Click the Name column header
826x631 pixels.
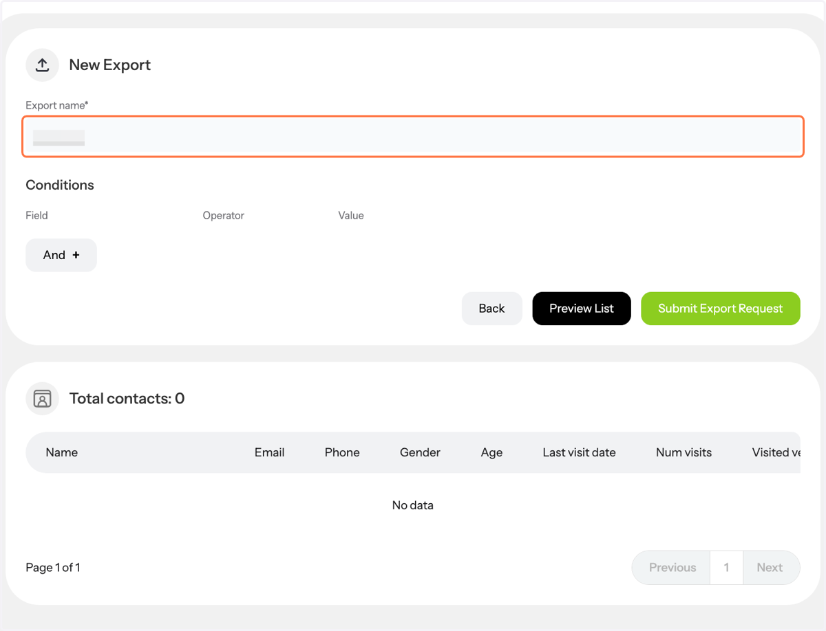[x=62, y=452]
